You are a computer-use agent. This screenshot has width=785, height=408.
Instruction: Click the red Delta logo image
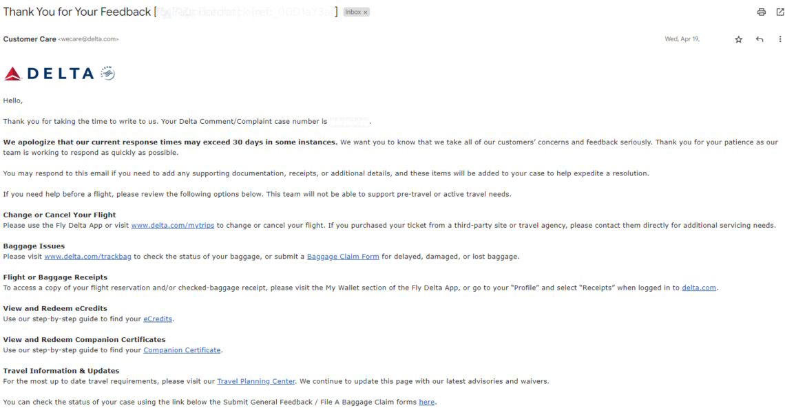[48, 74]
